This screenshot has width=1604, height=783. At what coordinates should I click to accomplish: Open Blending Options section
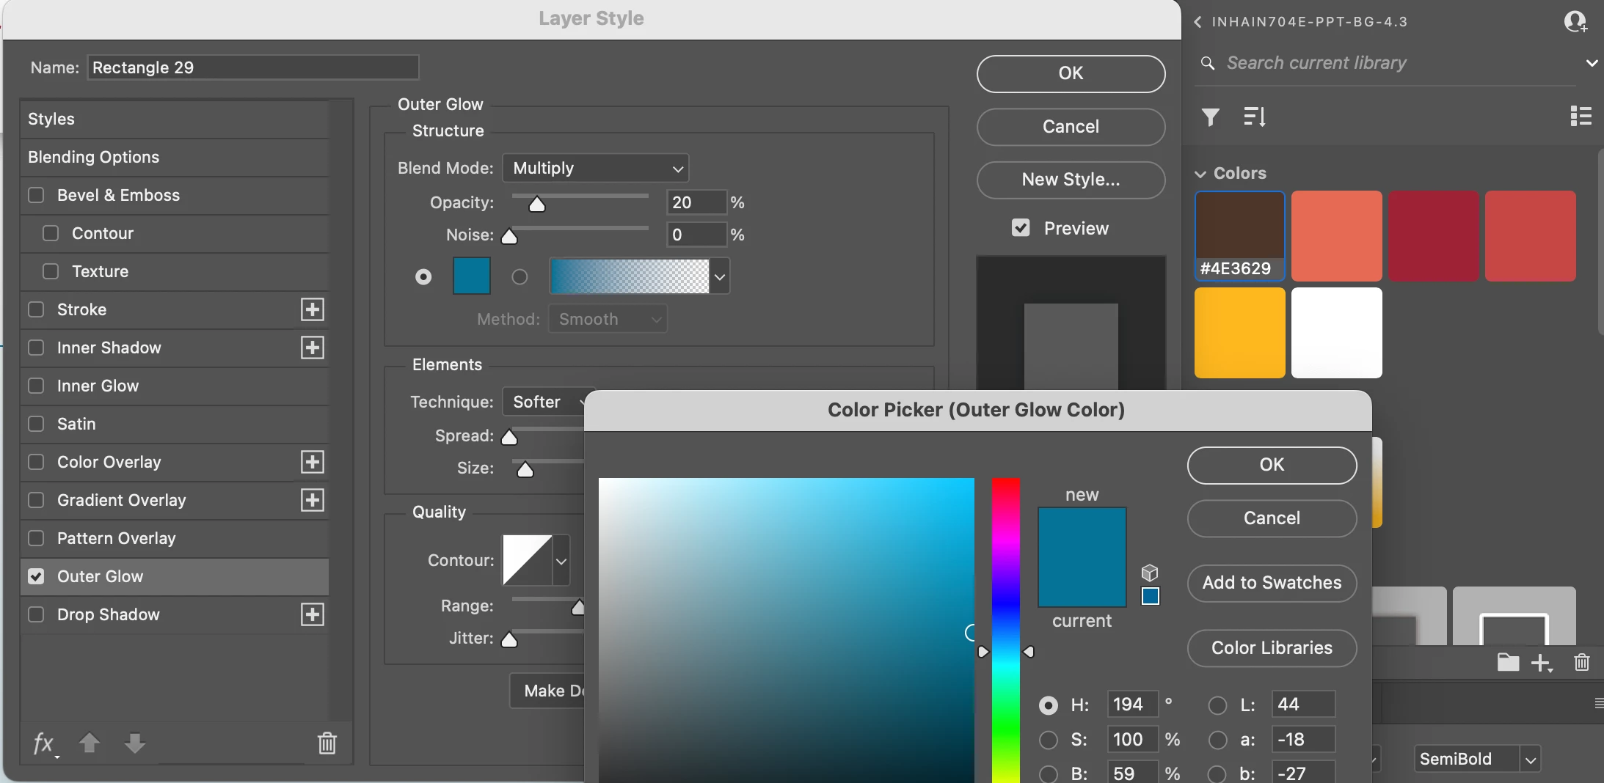click(x=175, y=157)
